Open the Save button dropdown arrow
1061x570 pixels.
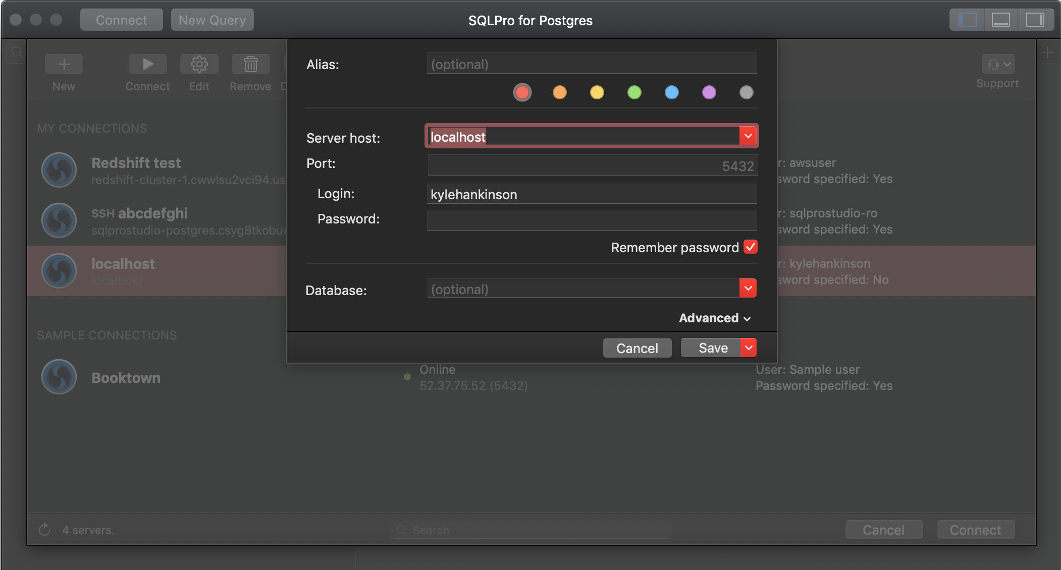click(749, 348)
